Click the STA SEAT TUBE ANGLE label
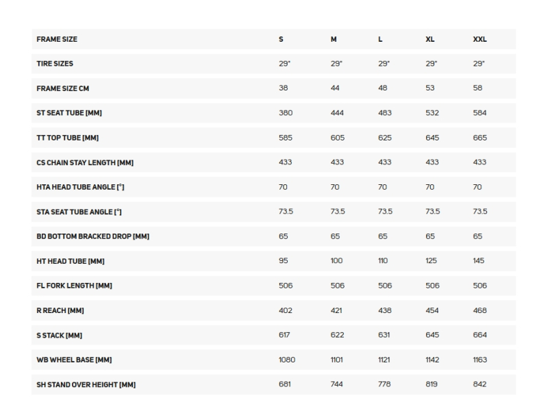 [x=79, y=212]
